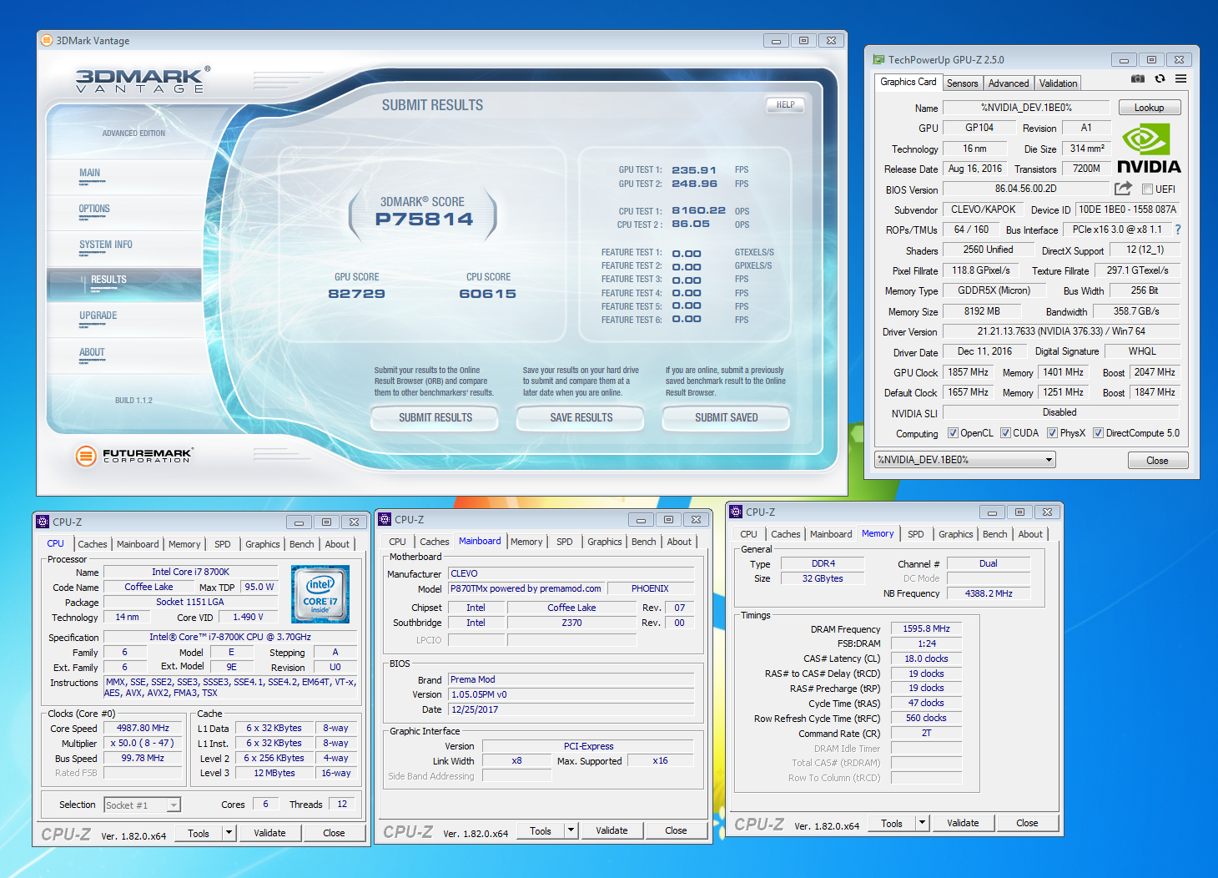Viewport: 1218px width, 878px height.
Task: Open SYSTEM INFO in 3DMark sidebar
Action: (x=106, y=245)
